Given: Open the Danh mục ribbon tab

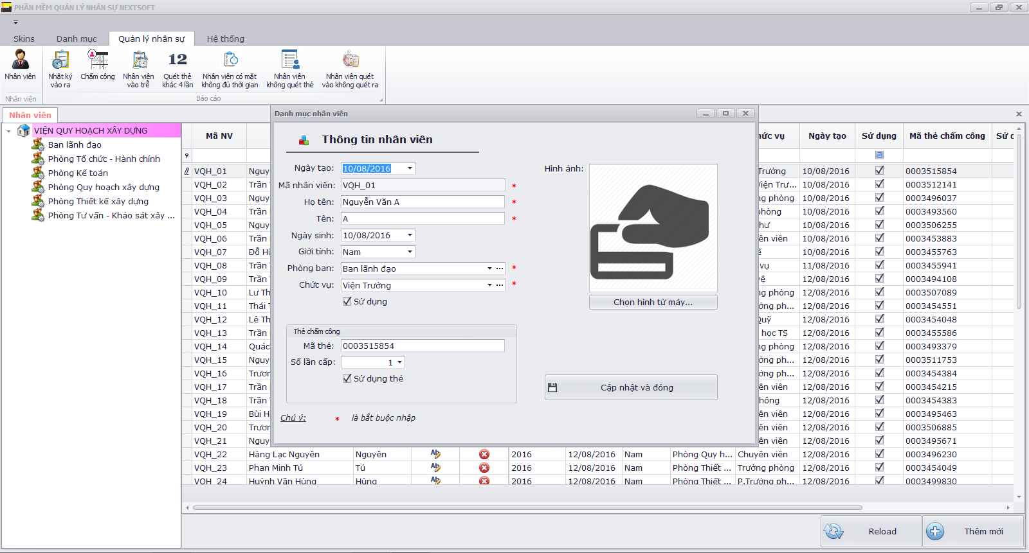Looking at the screenshot, I should point(76,39).
